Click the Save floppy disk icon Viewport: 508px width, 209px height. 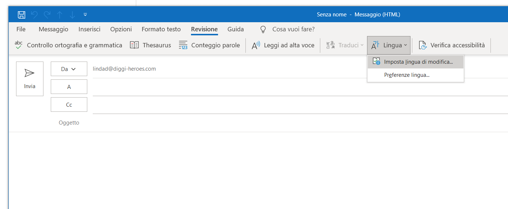point(22,15)
